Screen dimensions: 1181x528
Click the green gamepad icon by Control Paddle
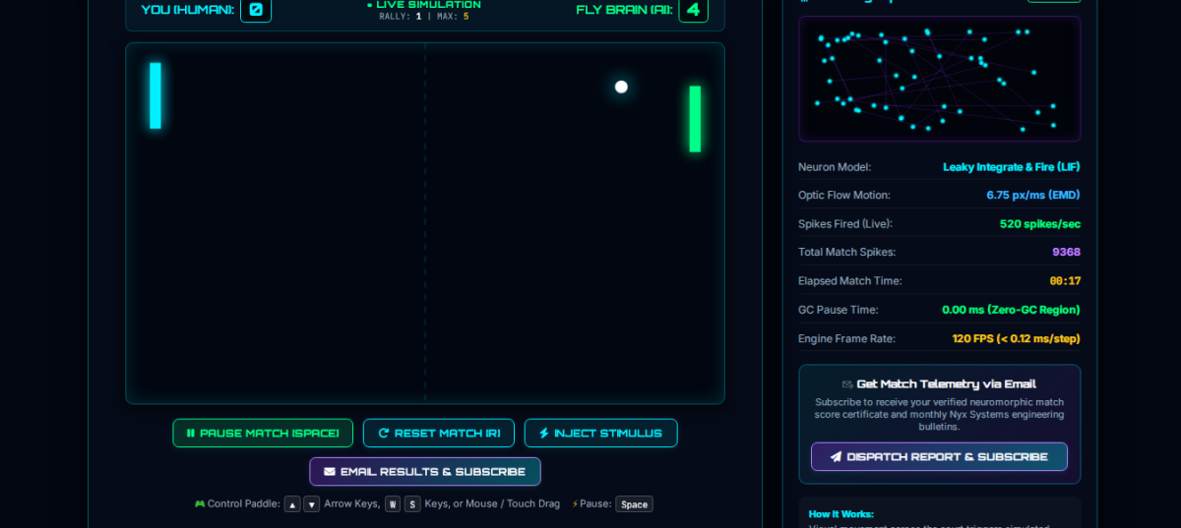pyautogui.click(x=200, y=503)
